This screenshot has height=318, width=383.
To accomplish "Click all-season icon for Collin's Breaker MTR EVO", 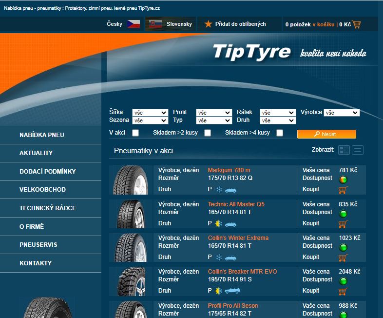I will pos(219,291).
